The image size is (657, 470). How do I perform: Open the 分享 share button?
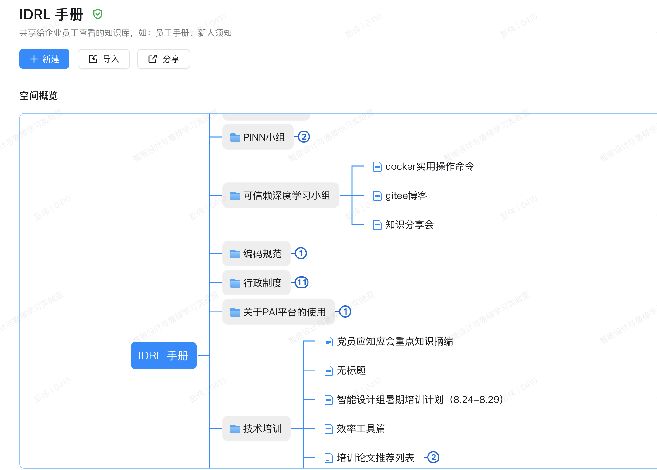[x=164, y=59]
